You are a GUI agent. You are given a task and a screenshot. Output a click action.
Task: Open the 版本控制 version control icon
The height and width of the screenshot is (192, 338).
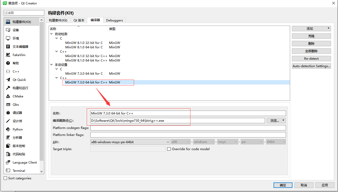pos(8,146)
